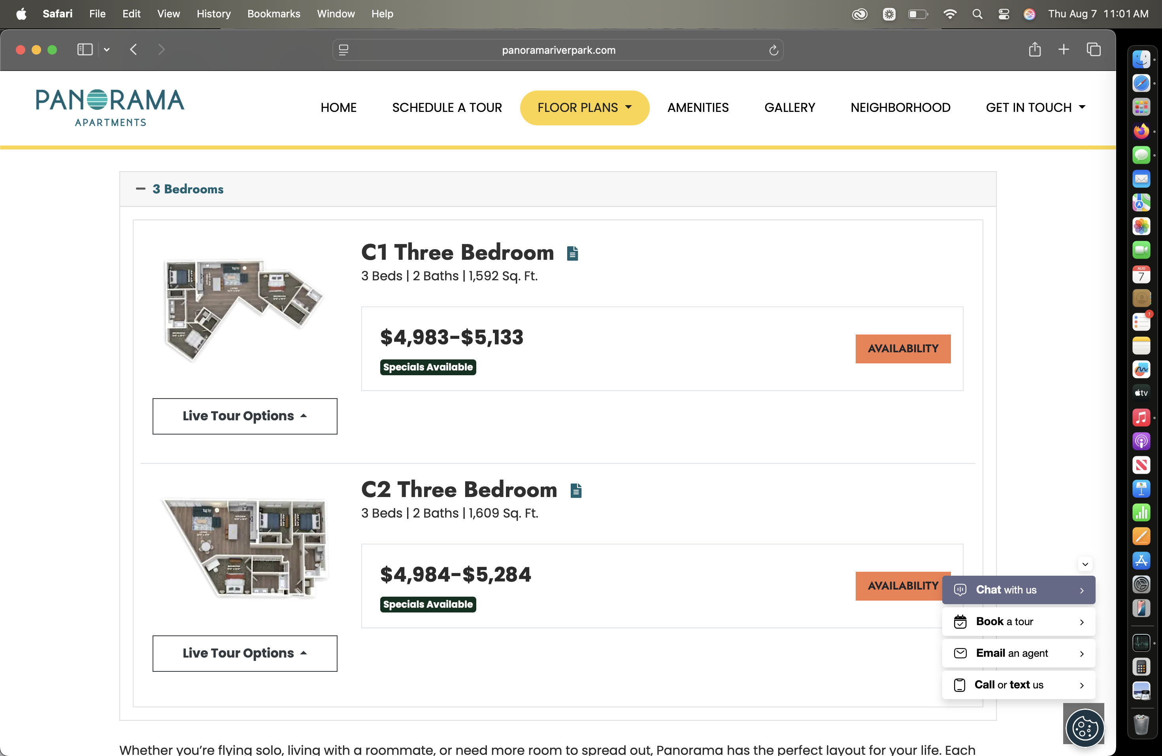The image size is (1162, 756).
Task: Expand C1 Live Tour Options
Action: point(245,416)
